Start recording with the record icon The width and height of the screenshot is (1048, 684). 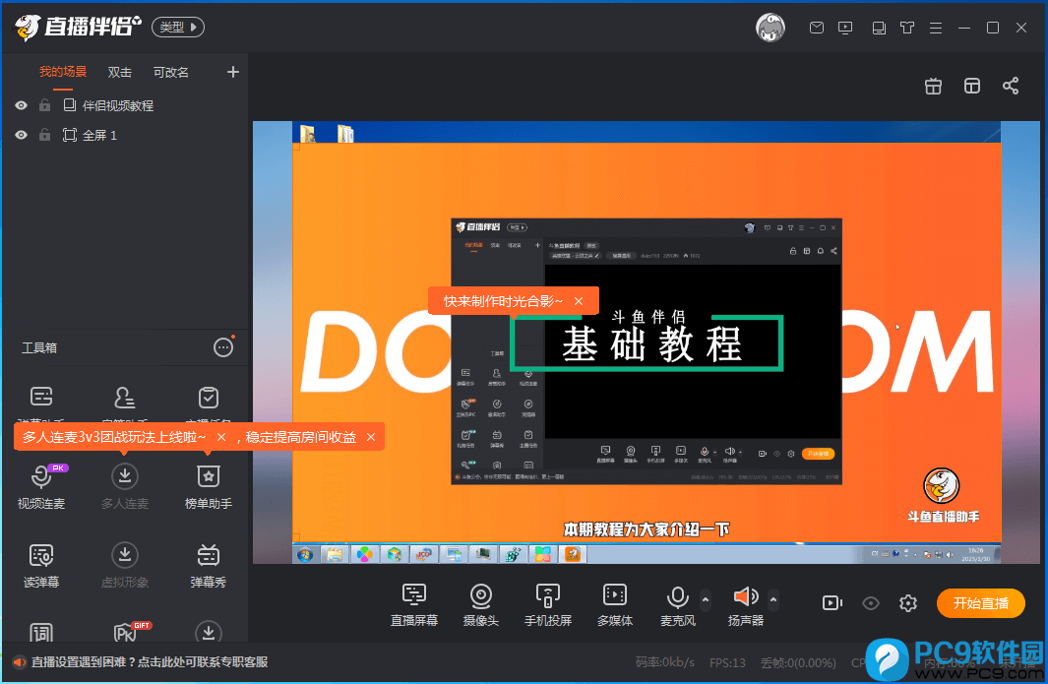pos(832,603)
